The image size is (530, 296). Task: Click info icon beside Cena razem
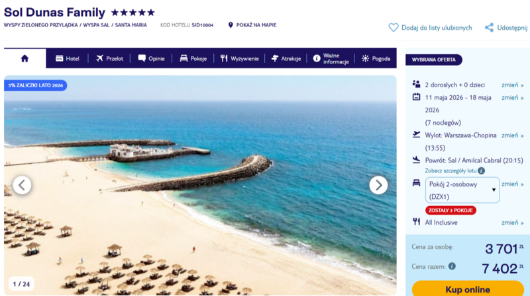(x=452, y=266)
